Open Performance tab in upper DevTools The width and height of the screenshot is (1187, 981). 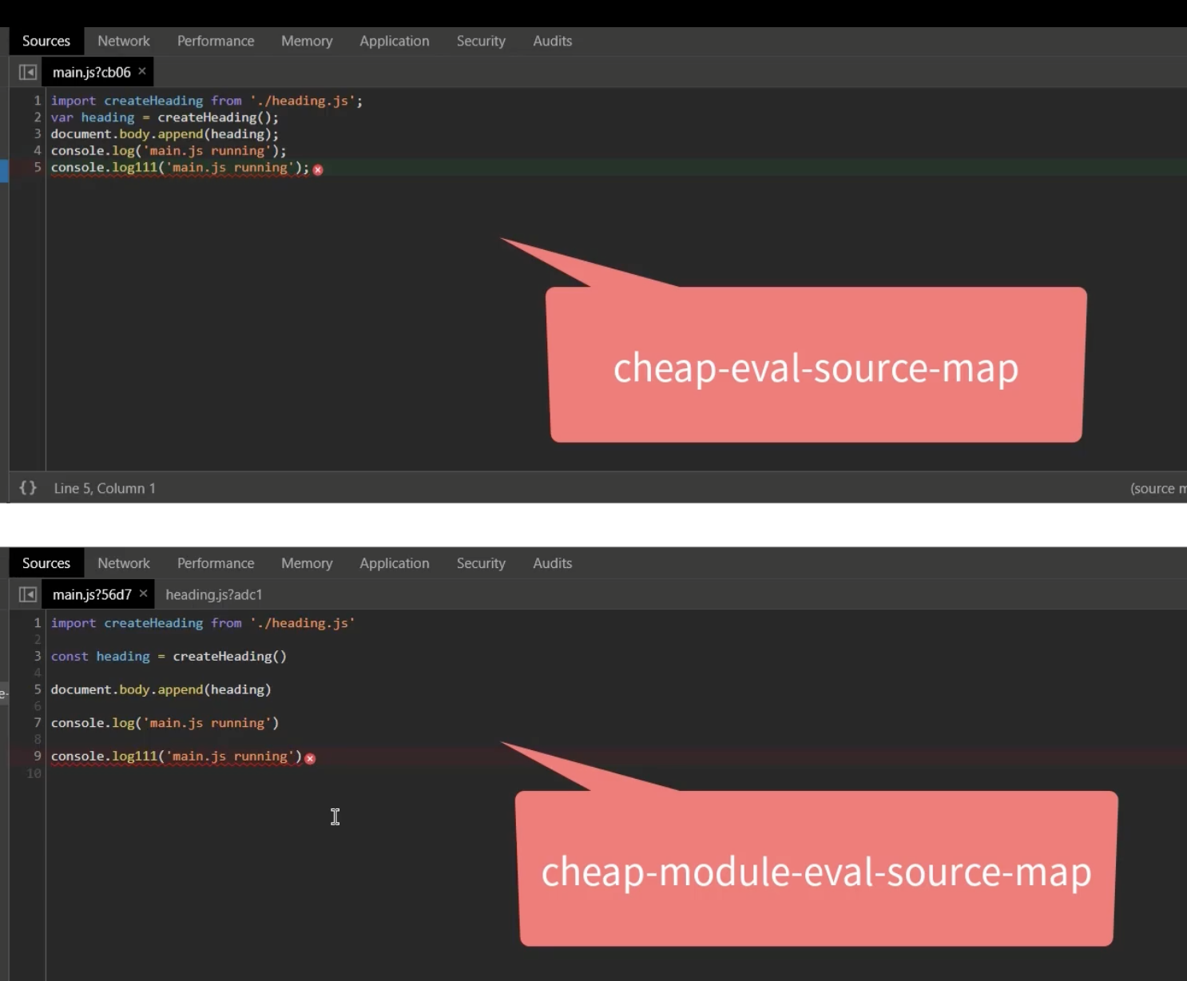(216, 41)
